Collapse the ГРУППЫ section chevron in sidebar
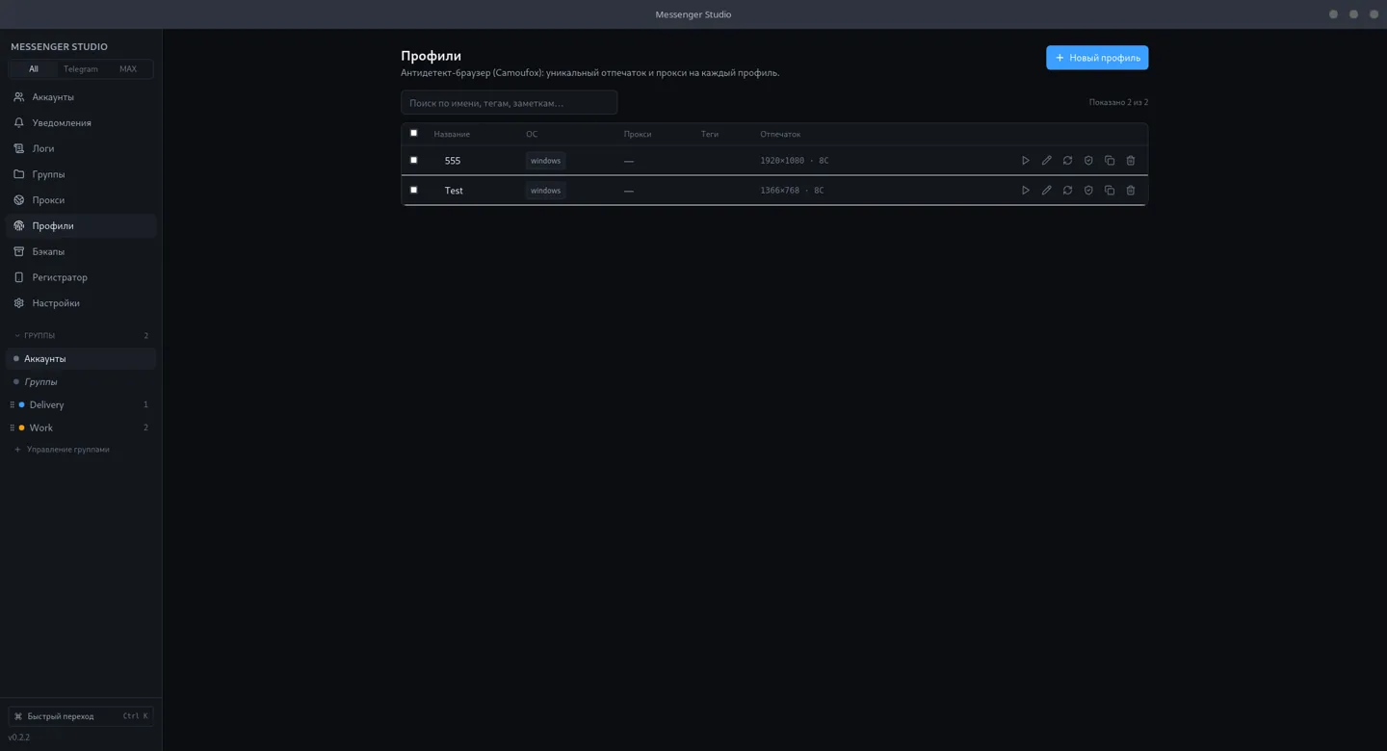Image resolution: width=1387 pixels, height=751 pixels. coord(17,336)
